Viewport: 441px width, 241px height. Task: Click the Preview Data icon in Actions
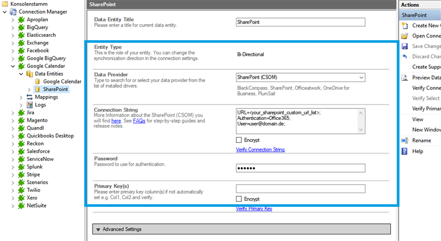[406, 78]
